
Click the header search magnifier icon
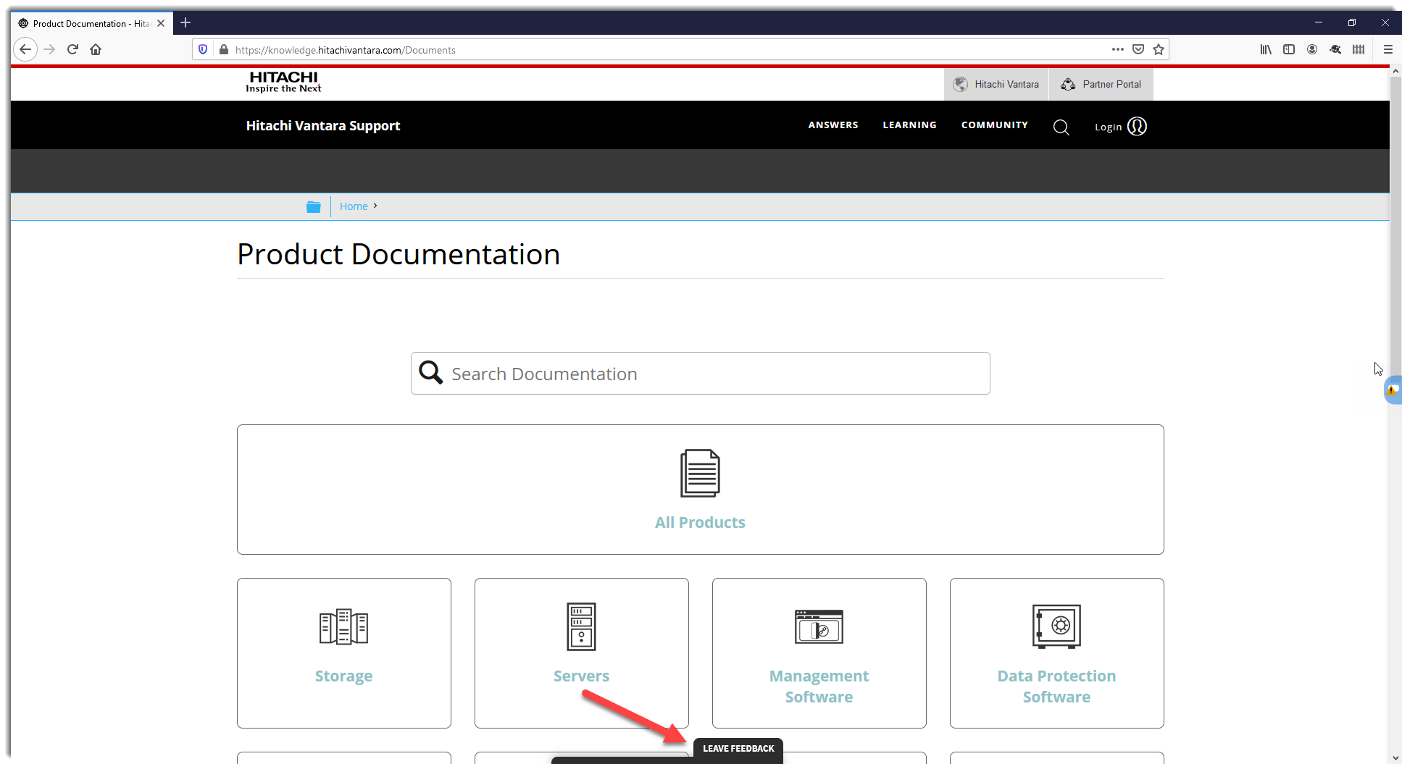[x=1061, y=127]
